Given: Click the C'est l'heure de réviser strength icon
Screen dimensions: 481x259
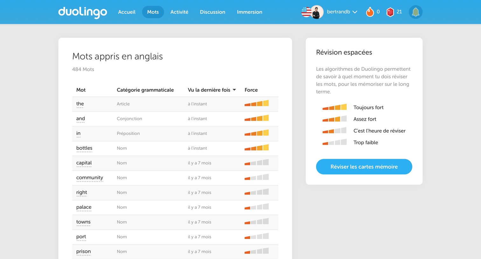Looking at the screenshot, I should pos(335,130).
